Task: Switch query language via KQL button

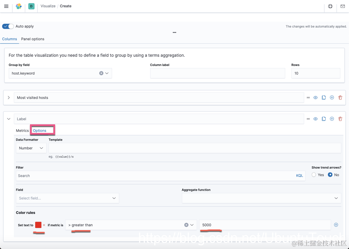Action: pyautogui.click(x=299, y=176)
